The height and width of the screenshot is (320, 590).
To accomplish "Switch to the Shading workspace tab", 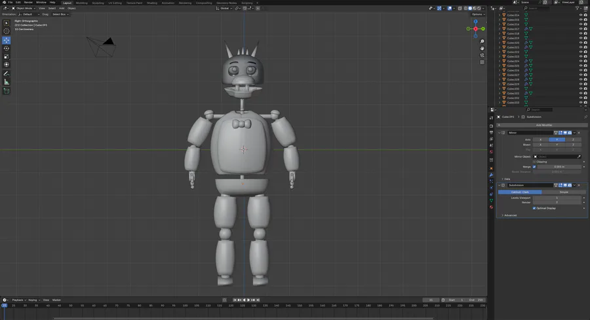I will click(152, 3).
